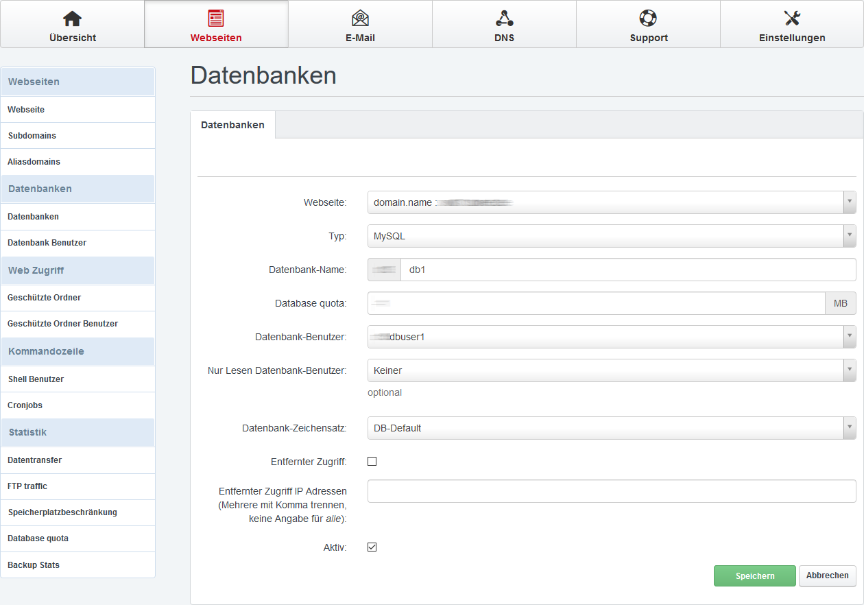Uncheck the Aktiv checkbox

[372, 547]
